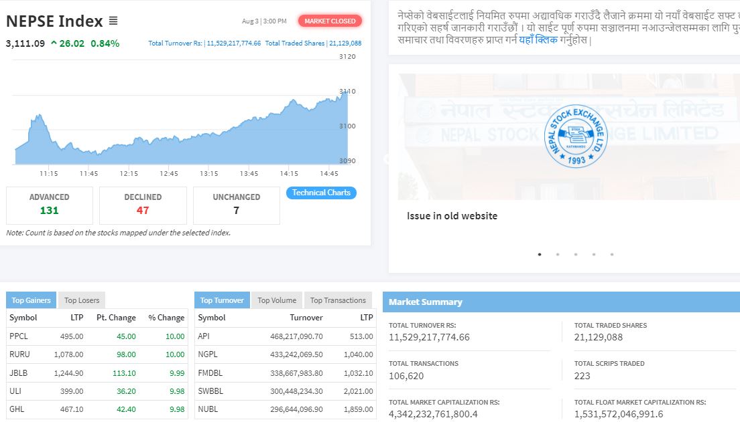Go to the fifth carousel slide dot

point(612,254)
